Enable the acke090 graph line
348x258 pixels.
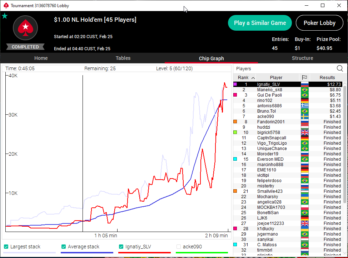pos(178,247)
